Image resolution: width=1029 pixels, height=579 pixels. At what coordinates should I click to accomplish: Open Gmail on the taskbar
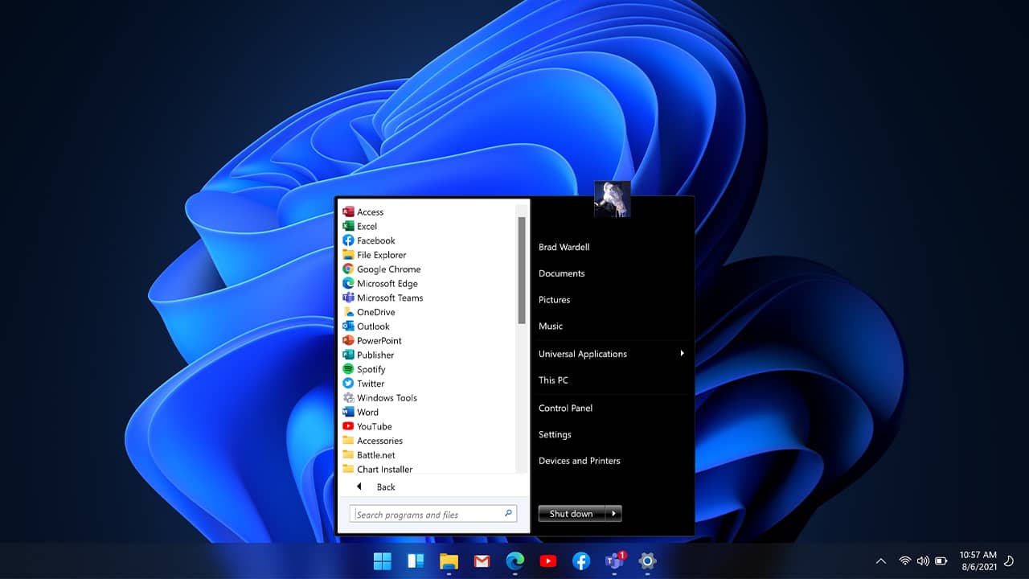click(x=482, y=561)
